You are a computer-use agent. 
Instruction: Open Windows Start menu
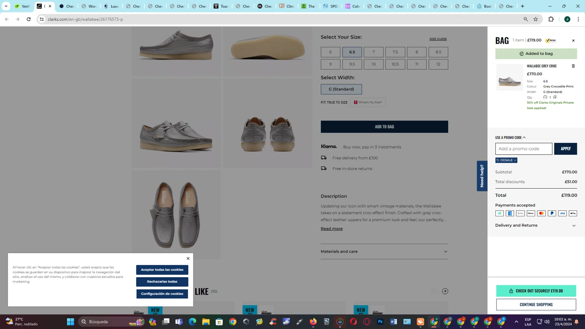pos(71,322)
